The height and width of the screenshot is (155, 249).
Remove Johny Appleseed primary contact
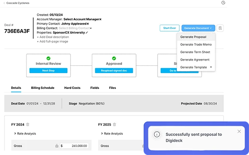click(88, 24)
